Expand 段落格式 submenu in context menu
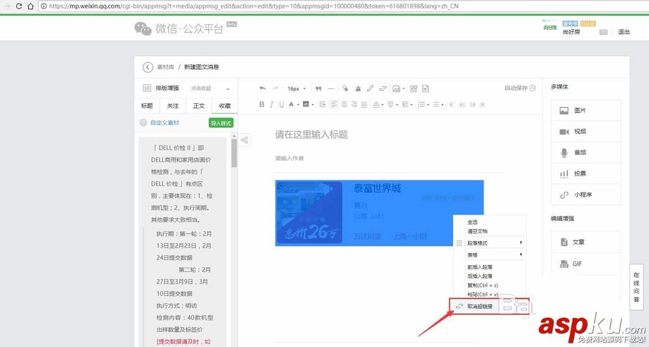649x347 pixels. pos(495,243)
